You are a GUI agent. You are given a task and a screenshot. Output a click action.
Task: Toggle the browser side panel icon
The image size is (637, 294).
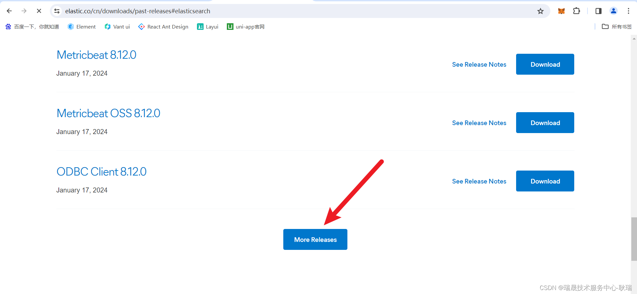(598, 11)
